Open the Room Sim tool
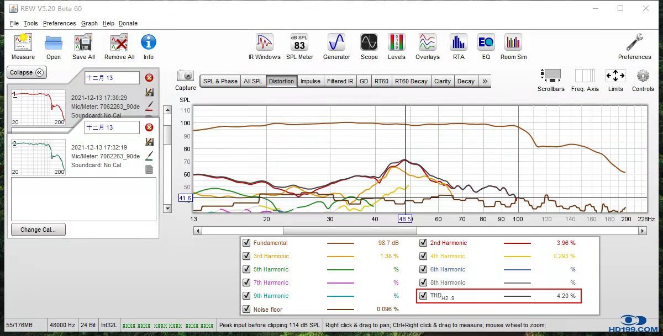663x336 pixels. click(513, 43)
